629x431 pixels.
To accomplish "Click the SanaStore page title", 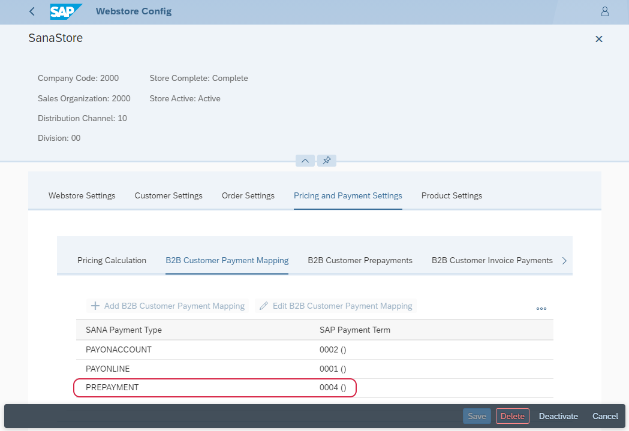I will pyautogui.click(x=56, y=38).
